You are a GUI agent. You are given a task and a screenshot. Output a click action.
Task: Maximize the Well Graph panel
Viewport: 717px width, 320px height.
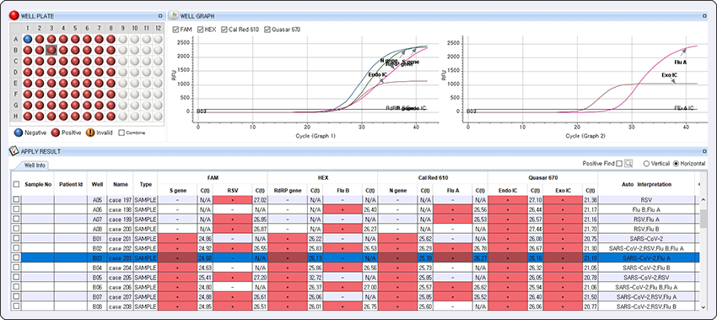click(704, 16)
